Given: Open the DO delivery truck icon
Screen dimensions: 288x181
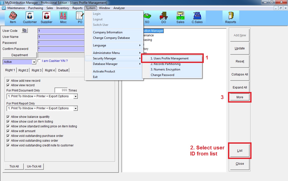Looking at the screenshot, I should pos(163,18).
